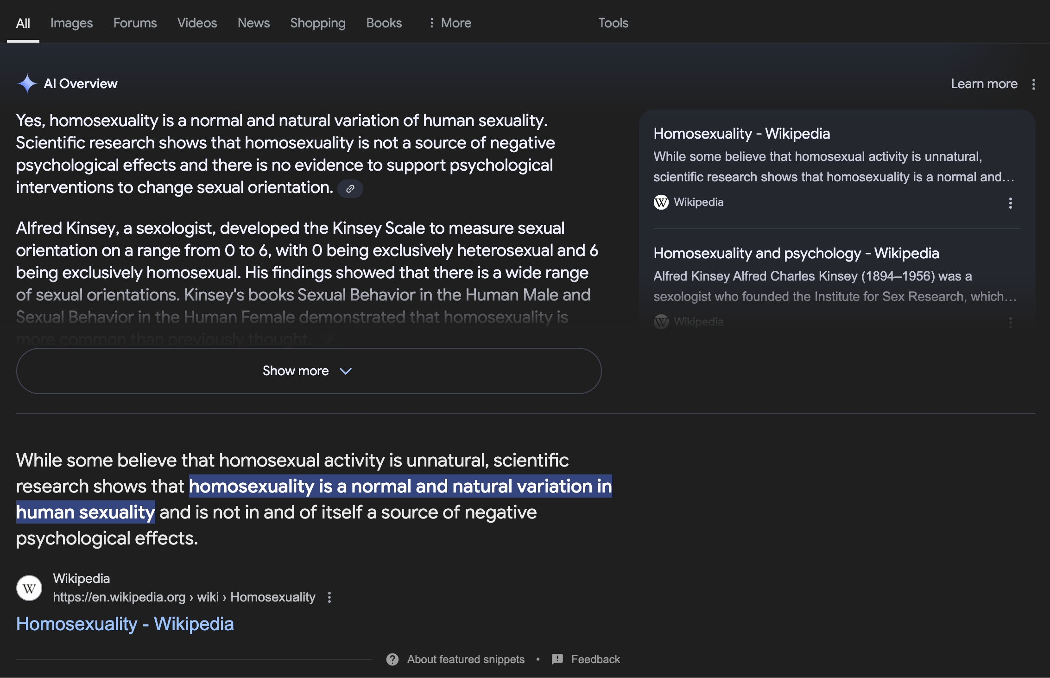Expand AI Overview with Show more

(309, 371)
